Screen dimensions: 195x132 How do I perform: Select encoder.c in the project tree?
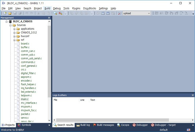26,81
